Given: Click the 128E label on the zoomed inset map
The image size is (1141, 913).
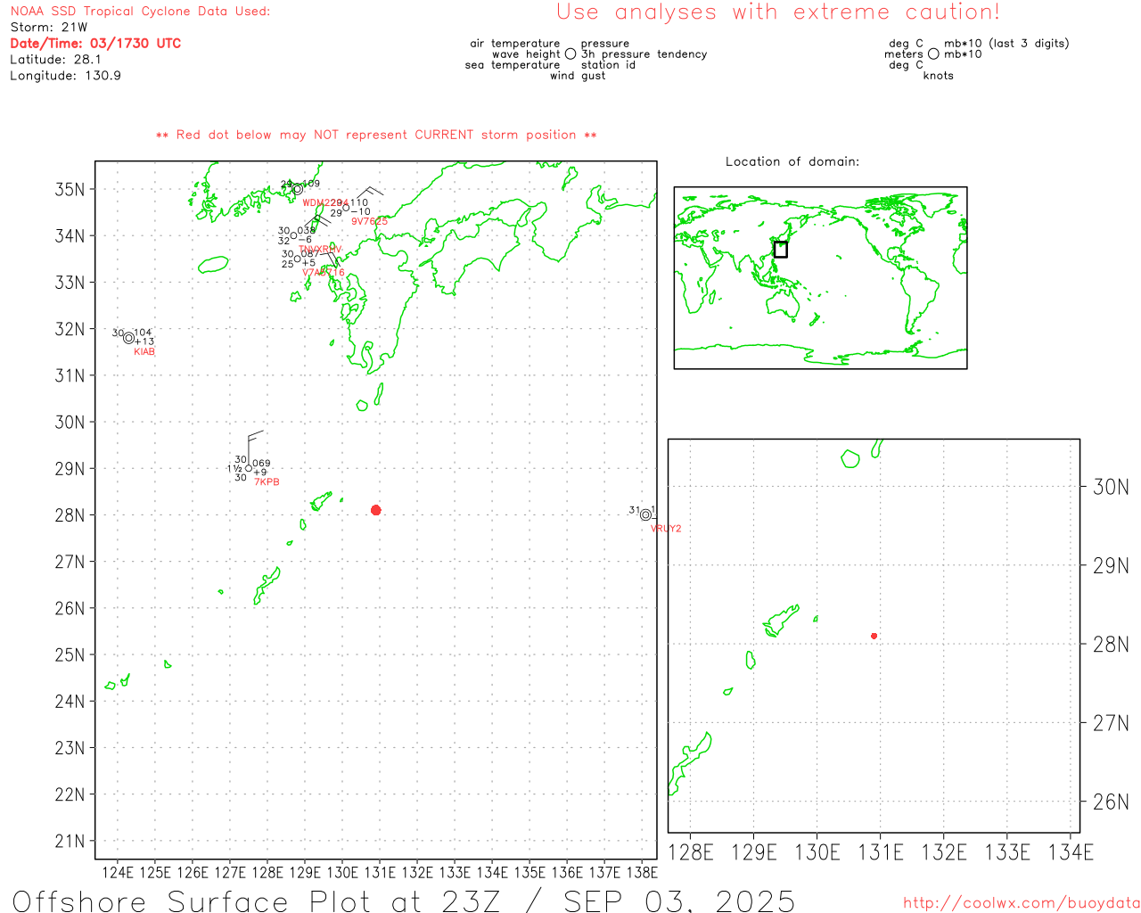Looking at the screenshot, I should [x=691, y=852].
